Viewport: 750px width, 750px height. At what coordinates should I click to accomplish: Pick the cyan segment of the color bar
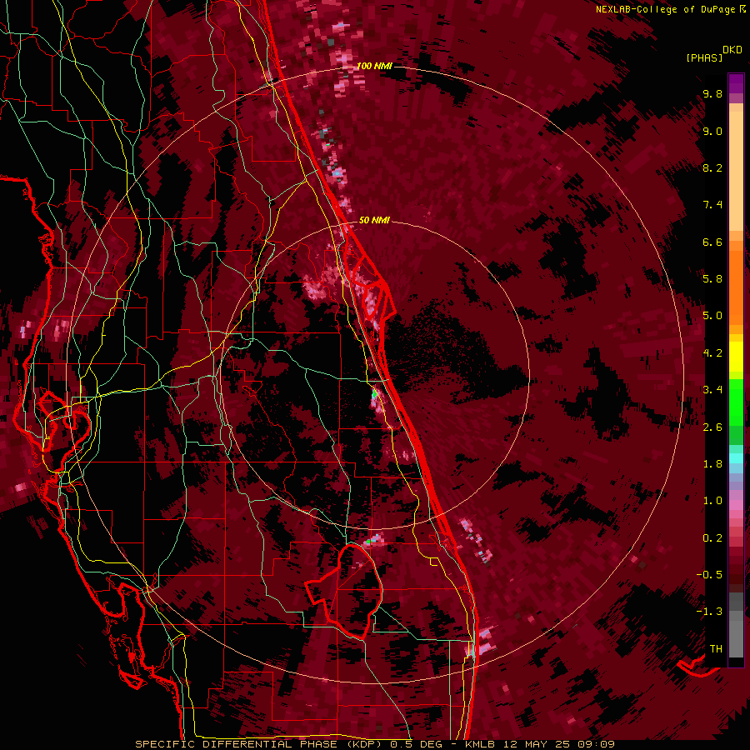tap(736, 457)
